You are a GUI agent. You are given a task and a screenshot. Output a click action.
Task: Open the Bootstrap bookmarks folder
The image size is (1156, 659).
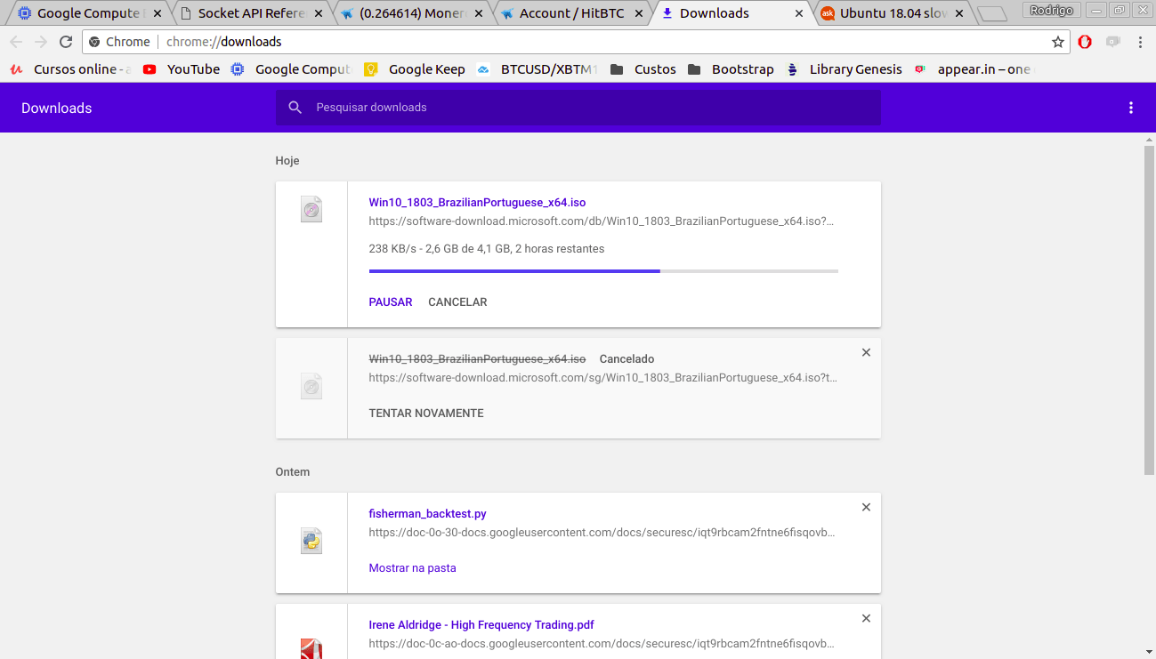(732, 69)
